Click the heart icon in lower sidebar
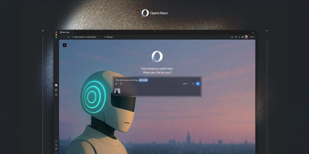Image resolution: width=309 pixels, height=154 pixels. tap(56, 141)
